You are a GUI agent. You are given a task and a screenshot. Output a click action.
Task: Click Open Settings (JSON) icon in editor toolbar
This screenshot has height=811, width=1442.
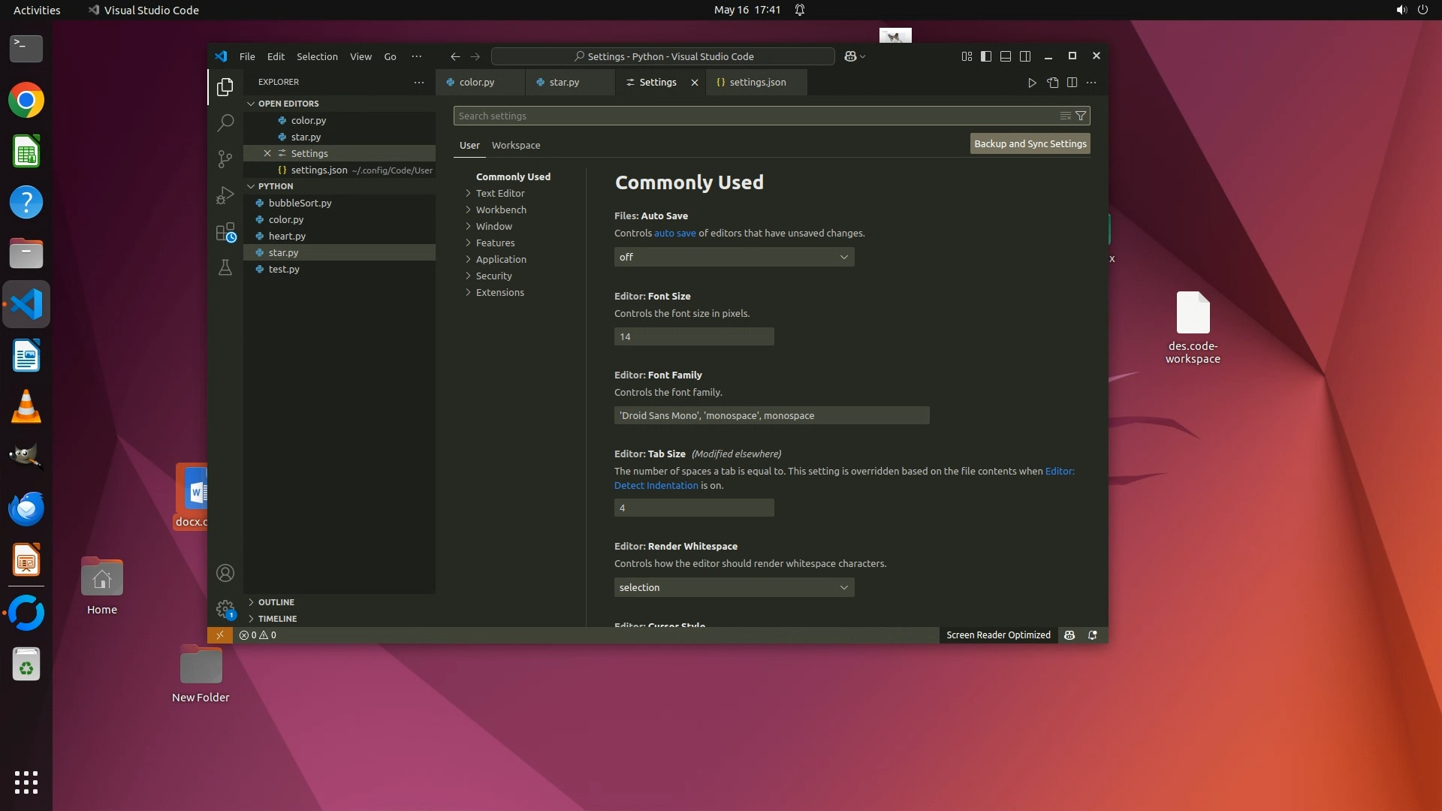click(1052, 83)
